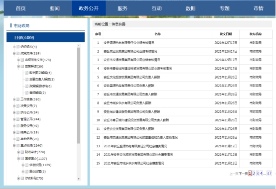Screen dimensions: 276x189
Task: Select the 政务公开 navigation tab
Action: coord(89,8)
